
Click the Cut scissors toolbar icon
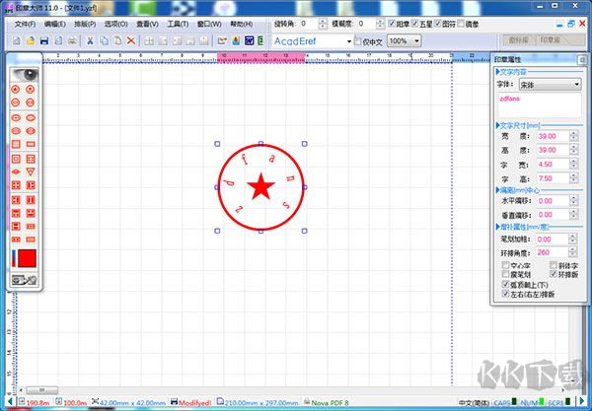tap(90, 40)
